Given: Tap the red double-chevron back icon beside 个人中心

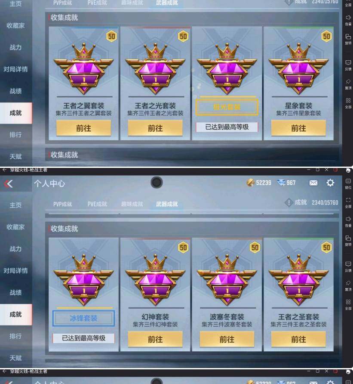Looking at the screenshot, I should [x=8, y=184].
